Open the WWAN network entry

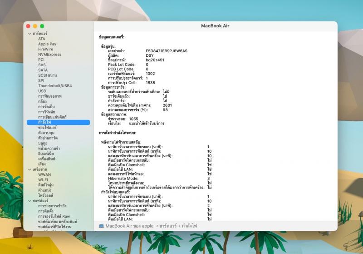(44, 174)
